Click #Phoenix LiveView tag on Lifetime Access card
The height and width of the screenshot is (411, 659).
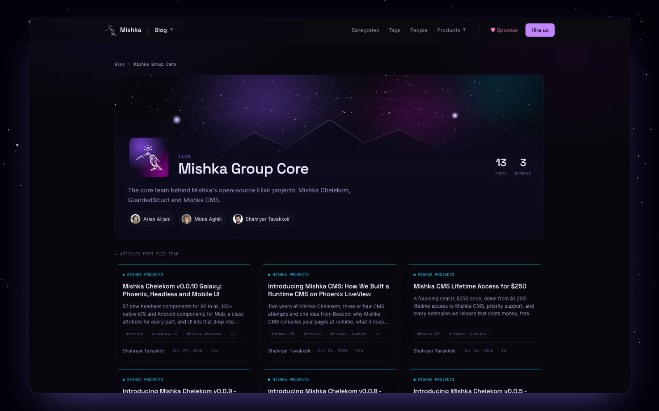467,334
